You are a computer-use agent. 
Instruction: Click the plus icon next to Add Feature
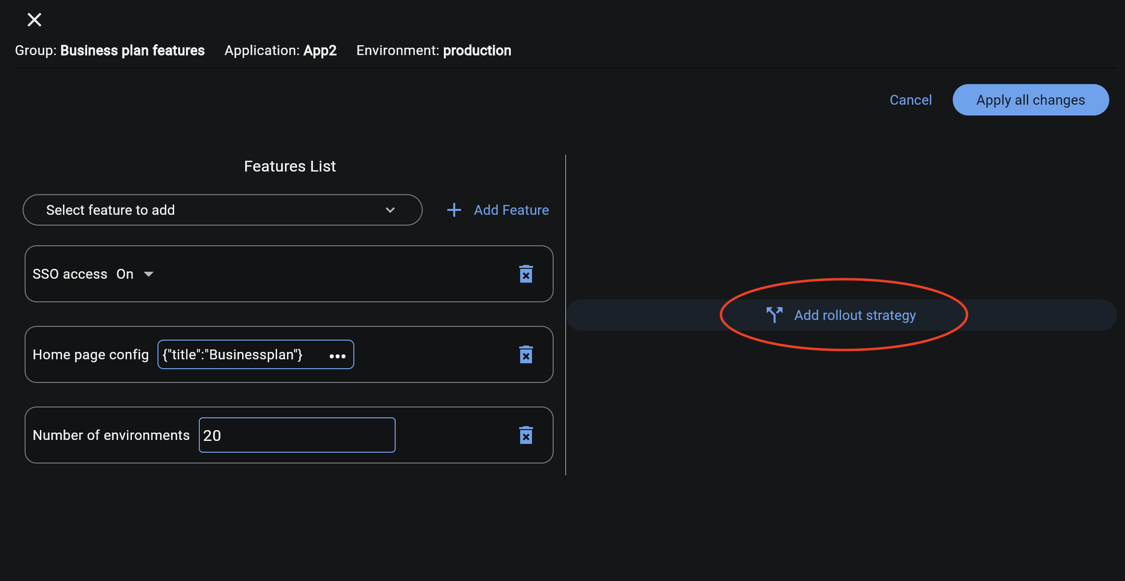pos(453,210)
